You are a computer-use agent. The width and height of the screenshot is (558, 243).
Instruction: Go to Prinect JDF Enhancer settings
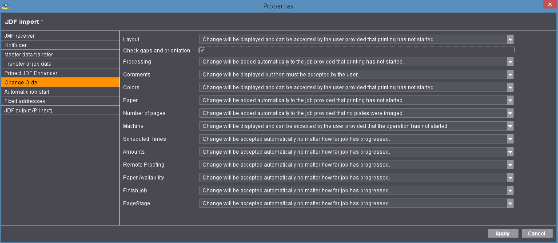(x=60, y=73)
